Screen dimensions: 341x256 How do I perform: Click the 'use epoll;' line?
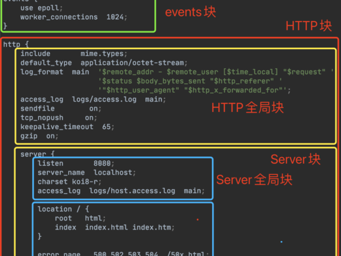click(x=42, y=8)
